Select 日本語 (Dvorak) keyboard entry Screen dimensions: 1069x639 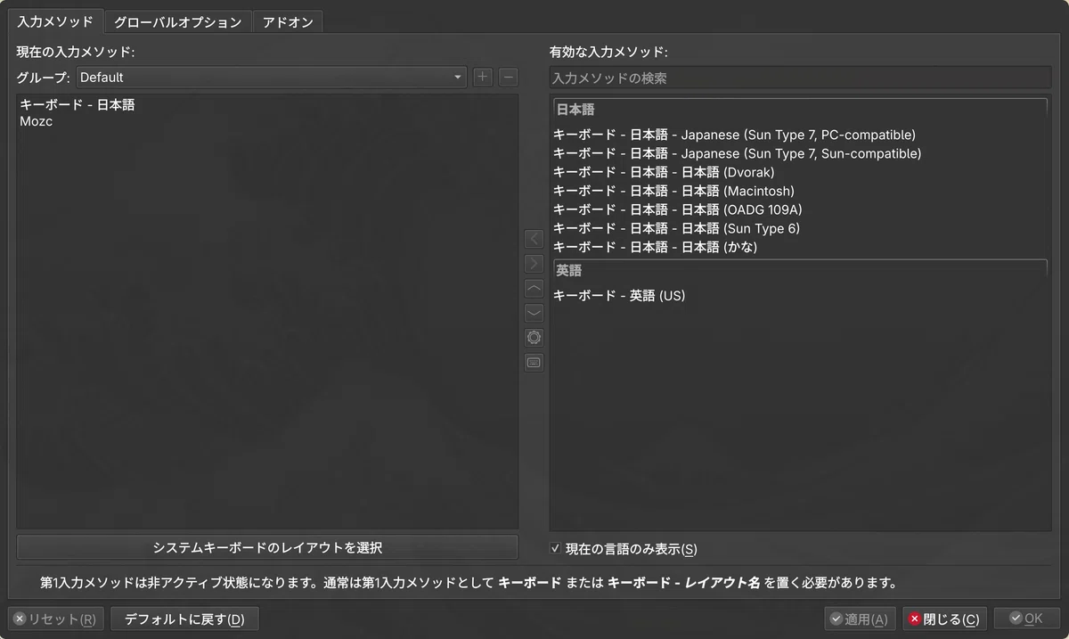tap(799, 173)
